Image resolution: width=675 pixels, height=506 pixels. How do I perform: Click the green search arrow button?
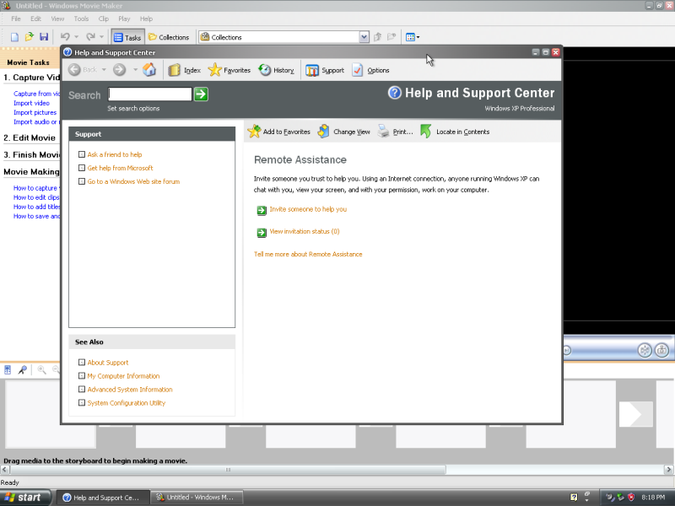click(x=201, y=94)
